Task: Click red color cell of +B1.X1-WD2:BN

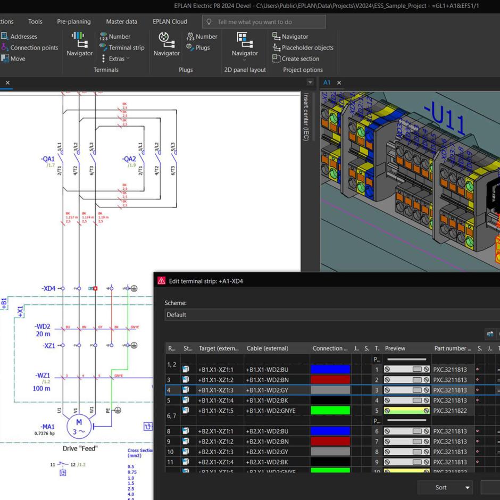Action: 330,379
